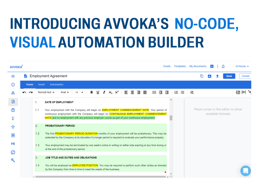Click the sigma formula sidebar icon
Image resolution: width=259 pixels, height=185 pixels.
(x=13, y=118)
